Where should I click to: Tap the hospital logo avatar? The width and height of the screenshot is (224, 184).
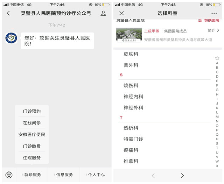pos(12,38)
